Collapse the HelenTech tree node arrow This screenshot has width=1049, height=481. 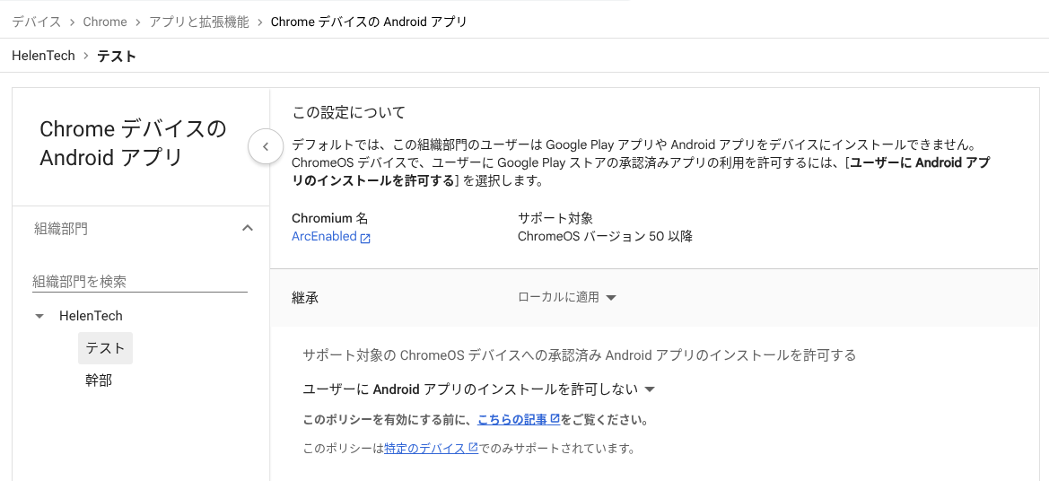(39, 317)
